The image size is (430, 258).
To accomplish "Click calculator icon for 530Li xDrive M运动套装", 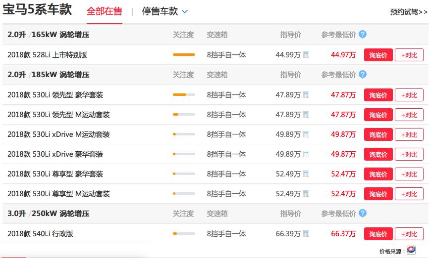I will click(306, 134).
